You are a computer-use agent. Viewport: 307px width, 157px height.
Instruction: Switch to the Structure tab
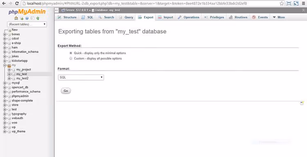(x=67, y=17)
